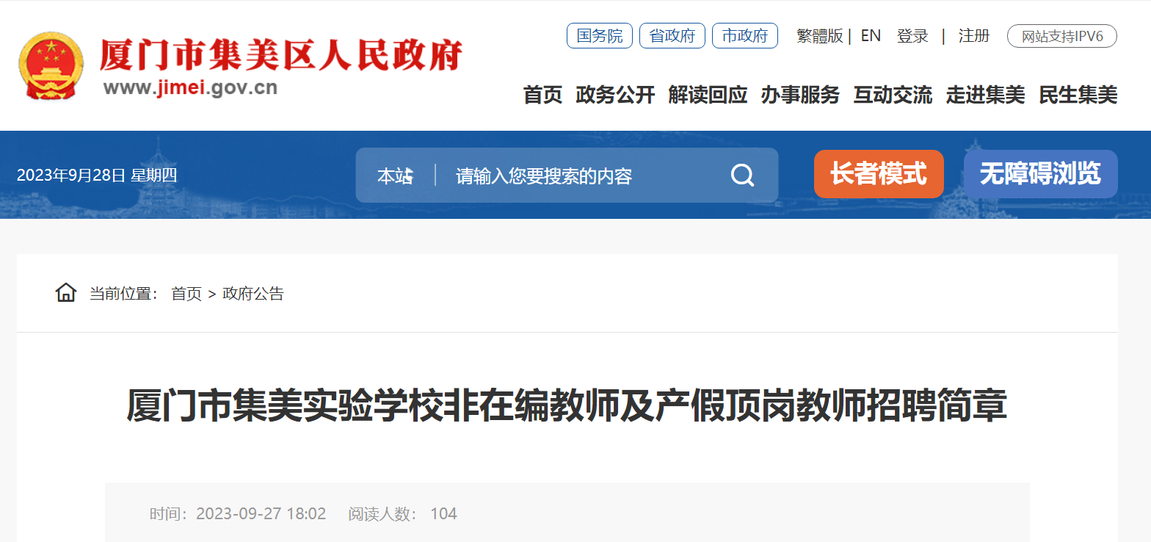Image resolution: width=1151 pixels, height=542 pixels.
Task: Click the search input field
Action: [x=584, y=176]
